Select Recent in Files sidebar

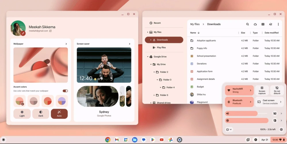point(157,23)
